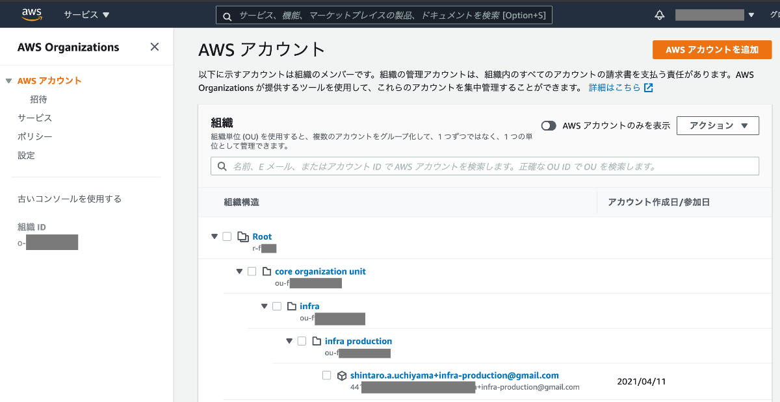Open サービス in the sidebar
780x402 pixels.
(x=34, y=118)
